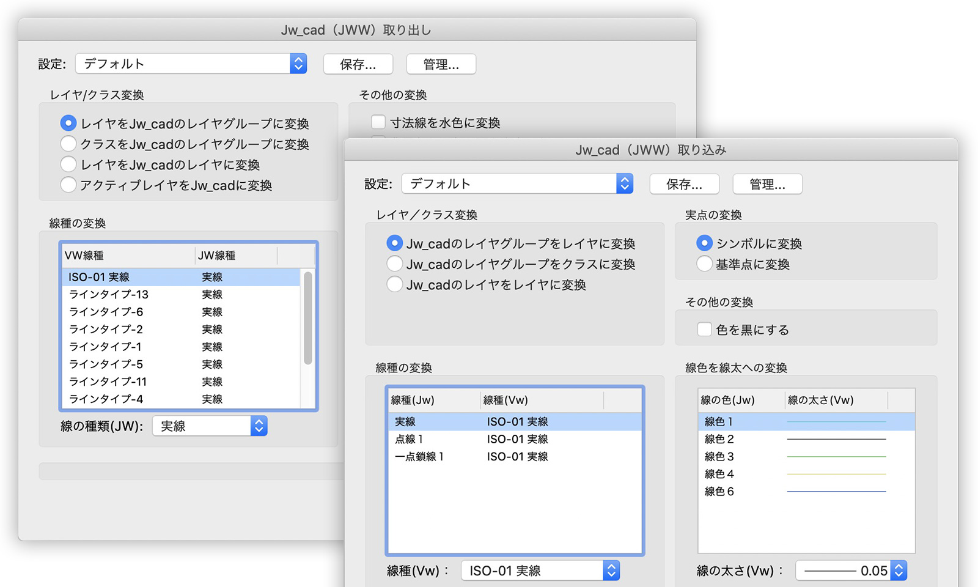978x587 pixels.
Task: Click the VW線種 column header
Action: (x=128, y=256)
